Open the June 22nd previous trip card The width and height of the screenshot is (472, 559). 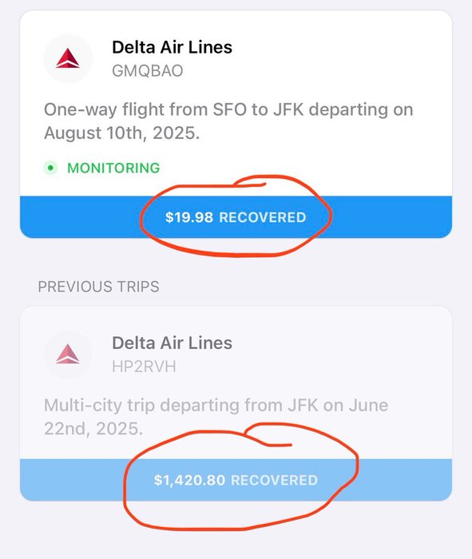click(x=236, y=403)
